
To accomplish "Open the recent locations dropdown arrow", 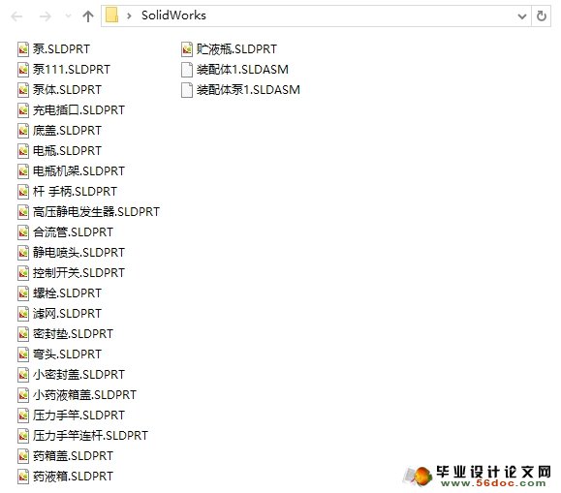I will coord(68,16).
